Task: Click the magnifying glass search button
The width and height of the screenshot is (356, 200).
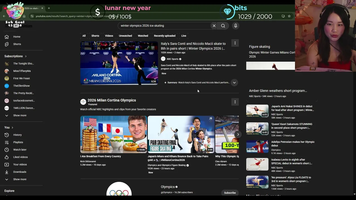Action: tap(223, 26)
